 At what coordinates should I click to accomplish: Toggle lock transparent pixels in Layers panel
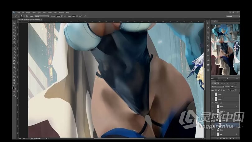click(216, 90)
